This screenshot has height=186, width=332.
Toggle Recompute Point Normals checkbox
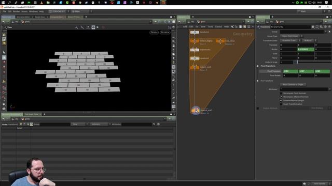point(281,93)
